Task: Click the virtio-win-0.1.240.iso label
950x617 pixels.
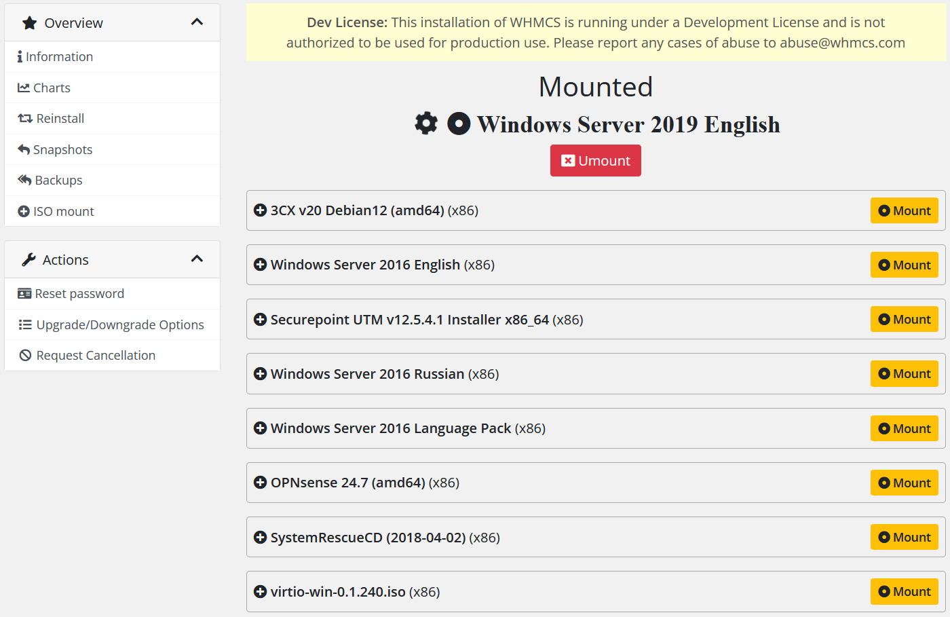Action: pyautogui.click(x=338, y=592)
